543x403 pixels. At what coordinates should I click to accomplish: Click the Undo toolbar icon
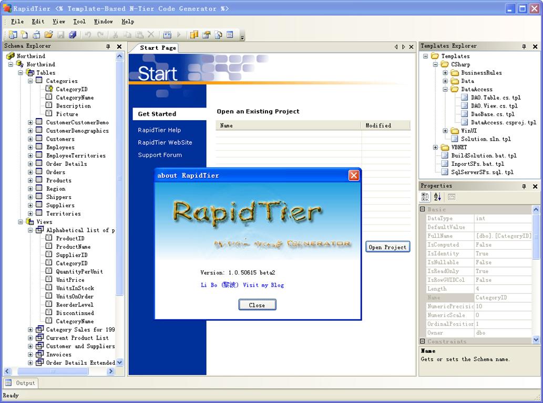(88, 35)
